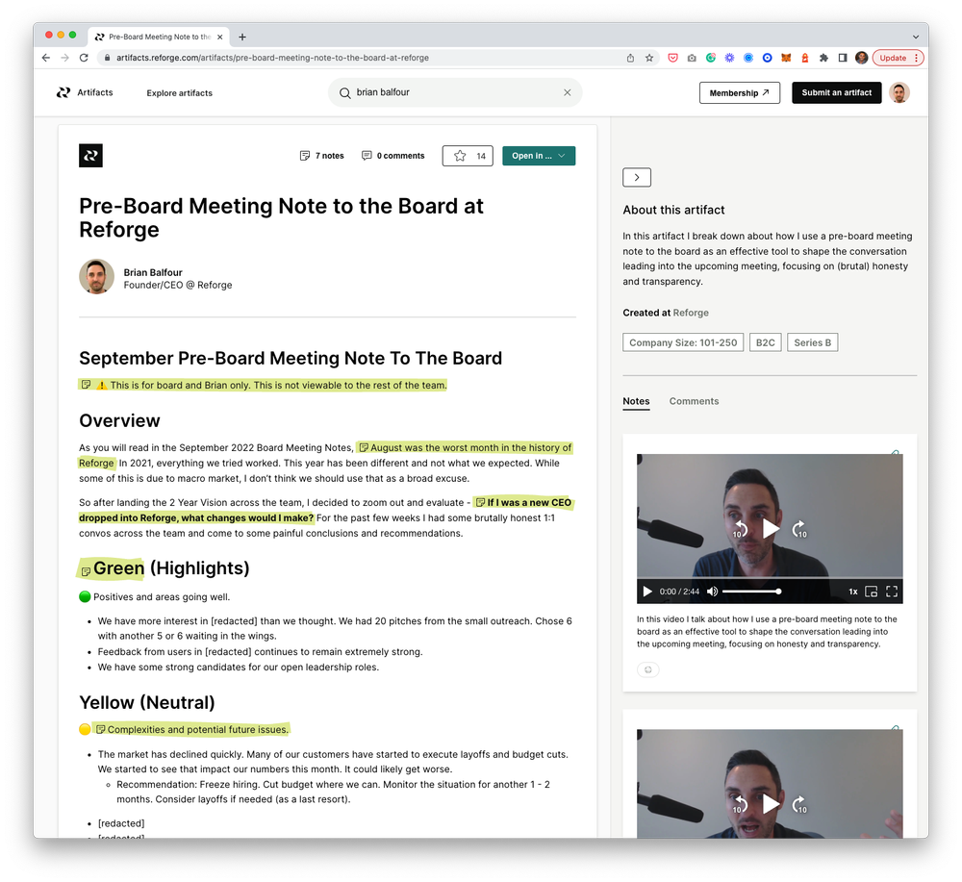Clear the search query with the X

click(567, 92)
